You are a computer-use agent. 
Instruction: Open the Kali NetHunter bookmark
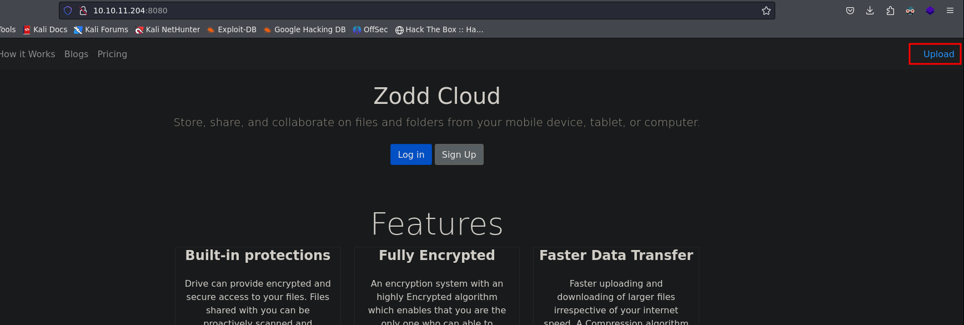tap(168, 29)
